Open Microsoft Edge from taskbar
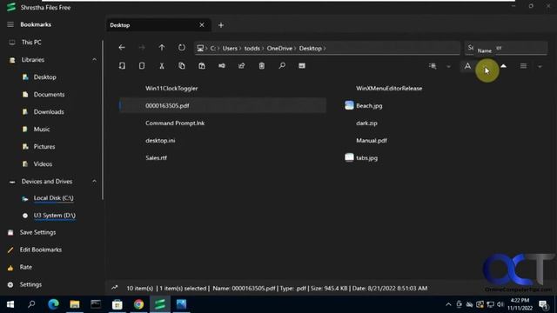This screenshot has height=313, width=557. [53, 304]
